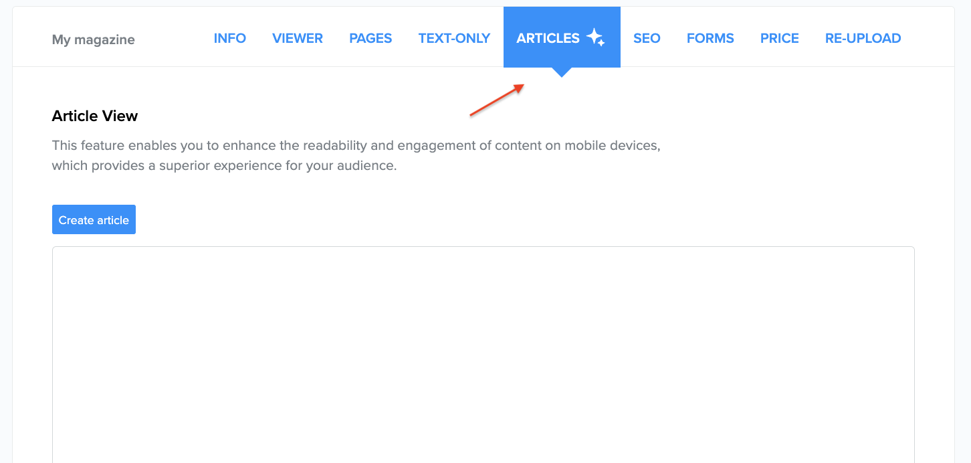Go to the PAGES tab
Screen dimensions: 971x463
(370, 38)
